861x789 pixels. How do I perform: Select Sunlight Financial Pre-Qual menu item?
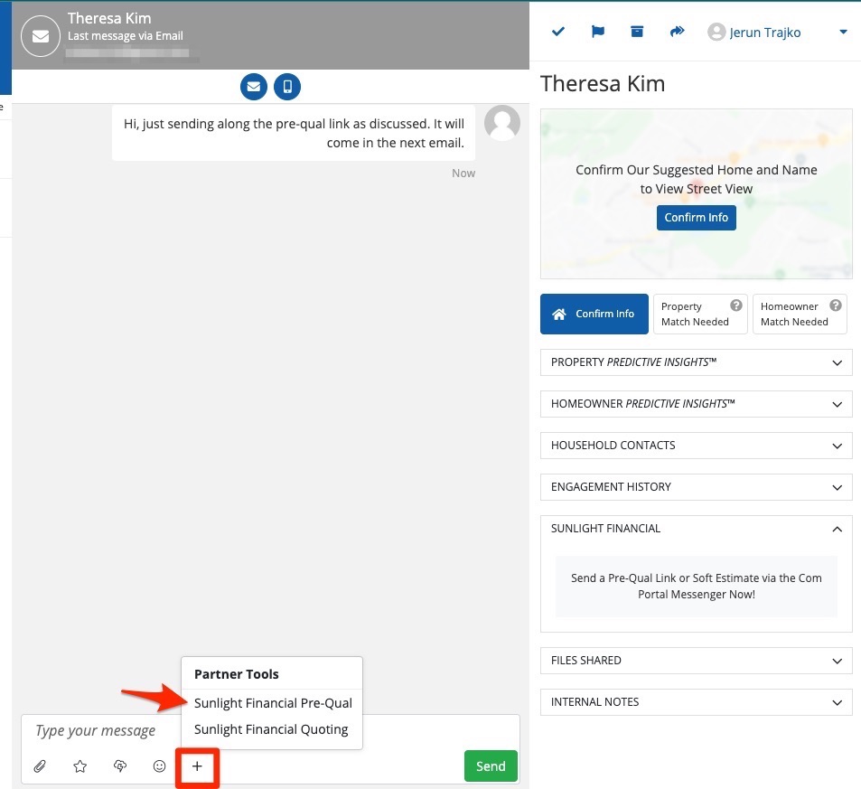273,703
